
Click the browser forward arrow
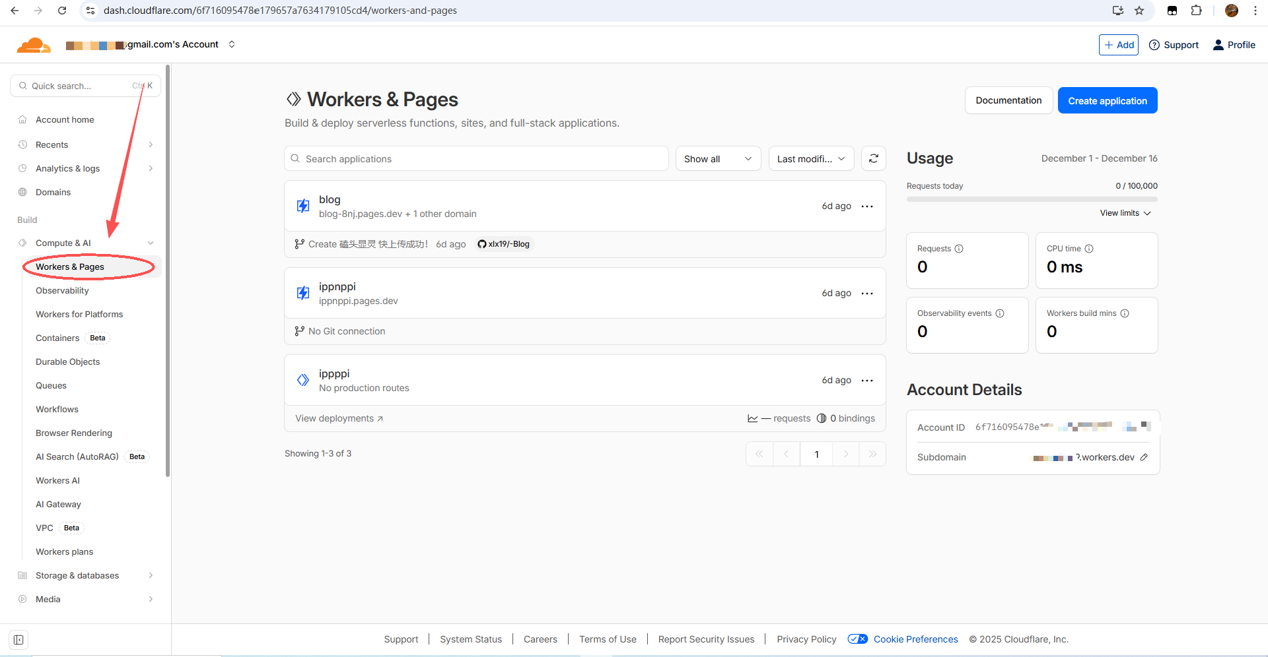[38, 11]
